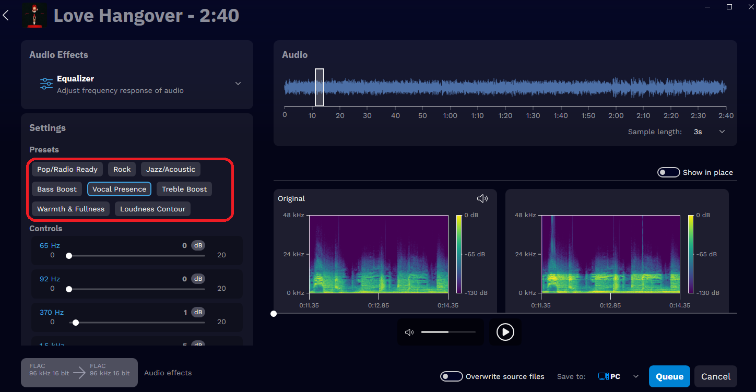The width and height of the screenshot is (756, 392).
Task: Click the Love Hangover artwork thumbnail
Action: [x=34, y=16]
